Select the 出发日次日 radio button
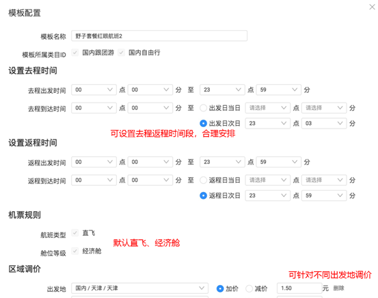Viewport: 378px width, 298px height. (203, 124)
